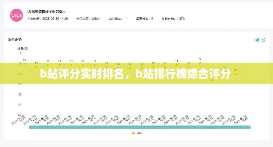This screenshot has height=147, width=273.
Task: Click right end of zoom slider
Action: 251,127
